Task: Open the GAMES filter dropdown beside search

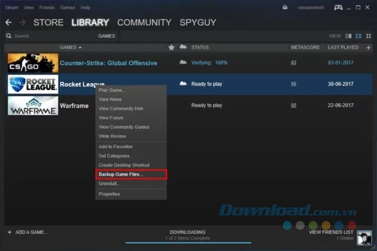Action: click(x=107, y=36)
